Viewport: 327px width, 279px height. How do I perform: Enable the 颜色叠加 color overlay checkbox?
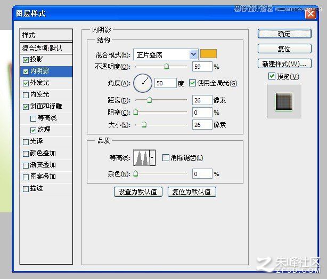[x=26, y=154]
